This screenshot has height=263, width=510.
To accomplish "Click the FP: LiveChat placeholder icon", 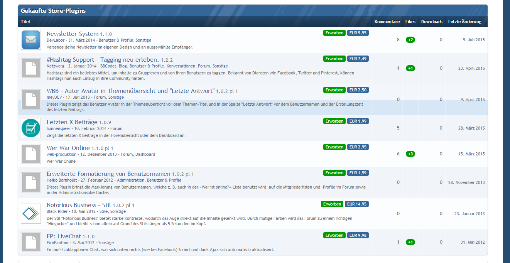I will coord(31,242).
